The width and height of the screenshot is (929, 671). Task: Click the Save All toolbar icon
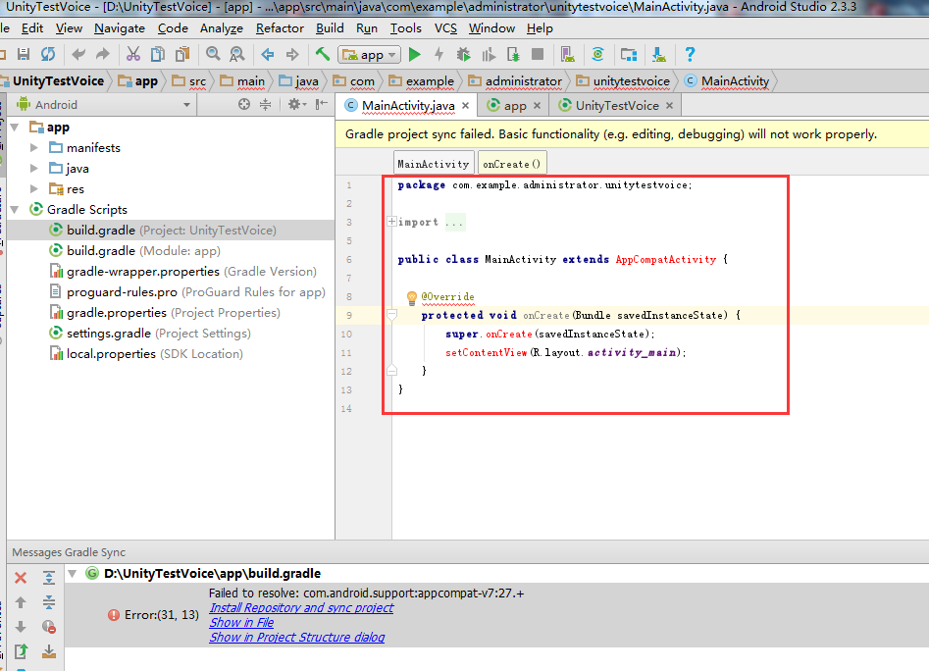24,55
